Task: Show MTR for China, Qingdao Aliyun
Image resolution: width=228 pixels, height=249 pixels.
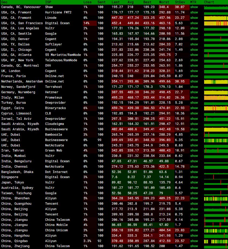Action: (194, 241)
